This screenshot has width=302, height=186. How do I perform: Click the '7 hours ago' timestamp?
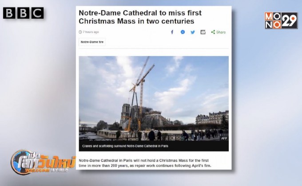click(x=91, y=32)
